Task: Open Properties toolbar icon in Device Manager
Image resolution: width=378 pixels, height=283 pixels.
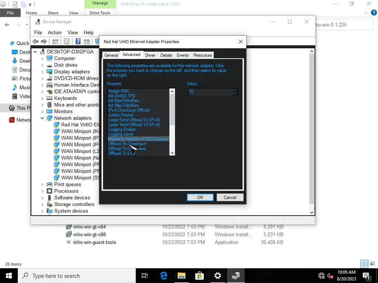Action: [66, 42]
